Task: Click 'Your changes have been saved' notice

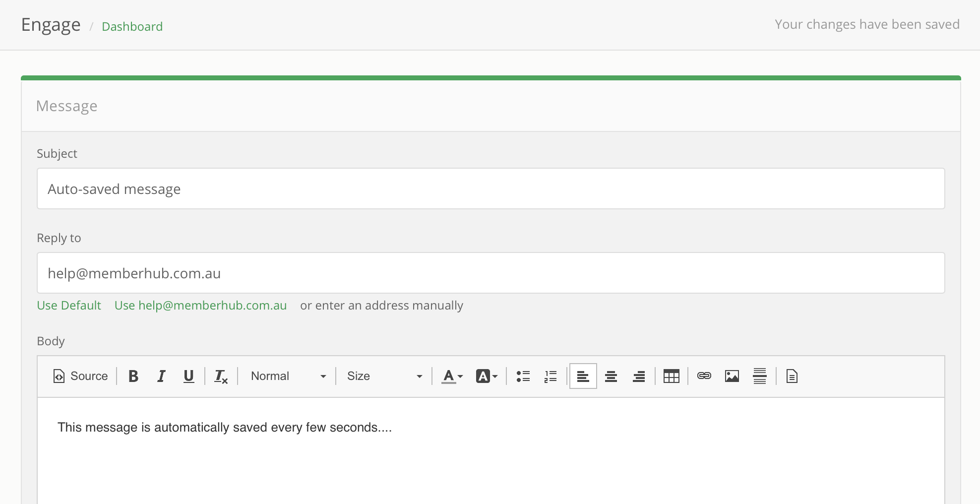Action: click(x=867, y=24)
